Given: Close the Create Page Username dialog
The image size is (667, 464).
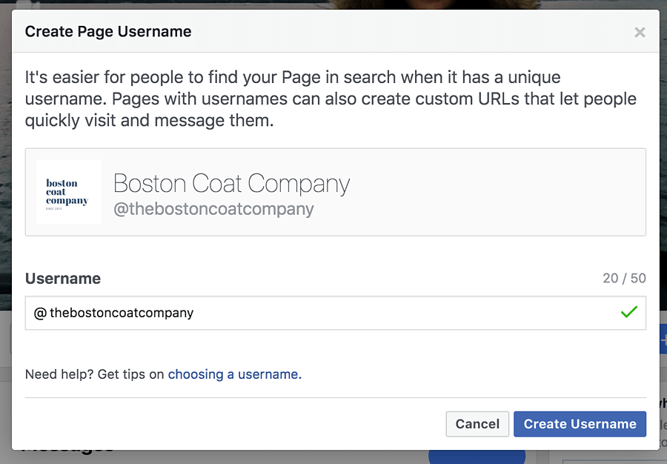Looking at the screenshot, I should click(640, 32).
